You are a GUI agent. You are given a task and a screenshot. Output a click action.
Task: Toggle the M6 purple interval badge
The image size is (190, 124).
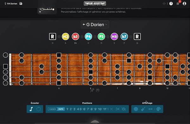click(x=114, y=36)
